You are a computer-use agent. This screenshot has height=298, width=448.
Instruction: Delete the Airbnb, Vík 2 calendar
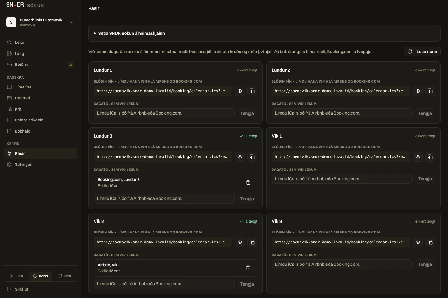(248, 268)
